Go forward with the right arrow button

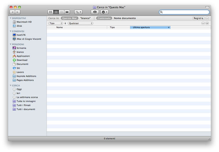pos(18,12)
